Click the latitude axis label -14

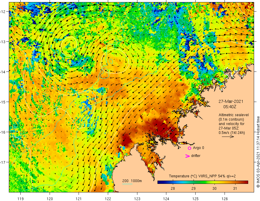tap(3, 72)
